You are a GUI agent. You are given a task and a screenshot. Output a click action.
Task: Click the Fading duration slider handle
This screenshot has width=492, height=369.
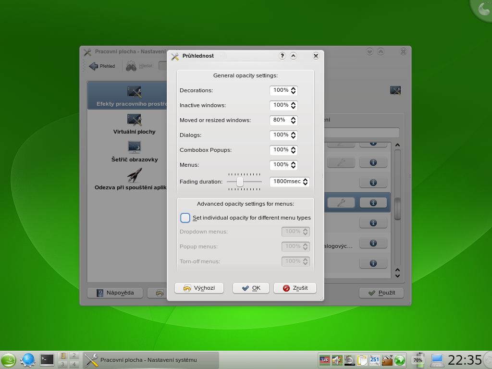click(x=240, y=182)
